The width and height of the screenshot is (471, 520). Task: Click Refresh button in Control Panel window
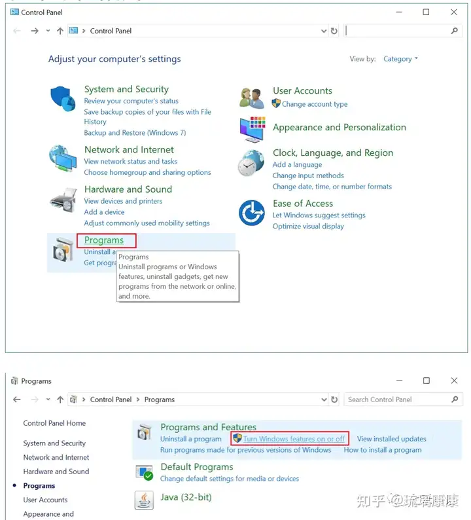point(334,31)
